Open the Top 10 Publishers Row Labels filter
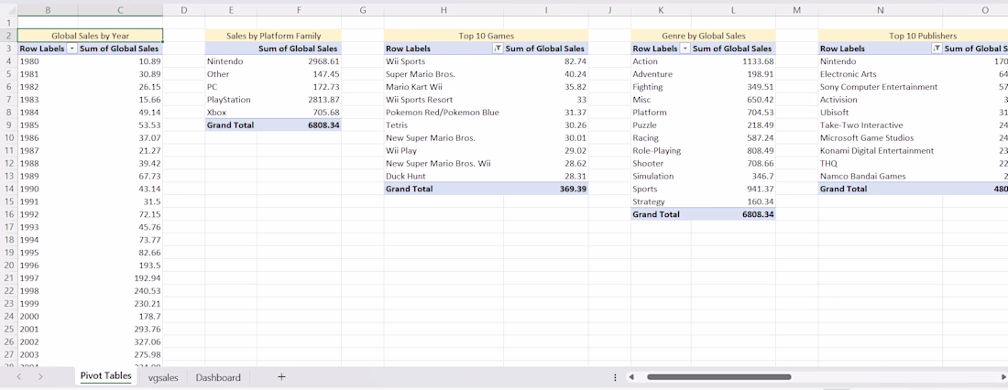Screen dimensions: 1008x390 click(x=937, y=49)
